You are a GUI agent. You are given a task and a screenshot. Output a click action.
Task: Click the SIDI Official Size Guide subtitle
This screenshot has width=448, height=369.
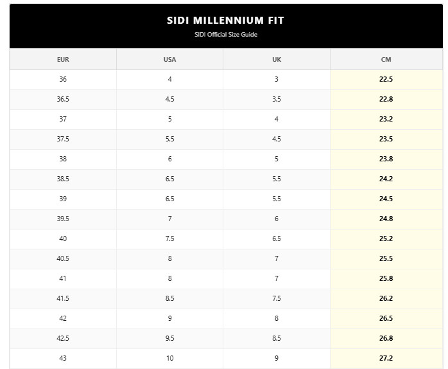point(226,35)
